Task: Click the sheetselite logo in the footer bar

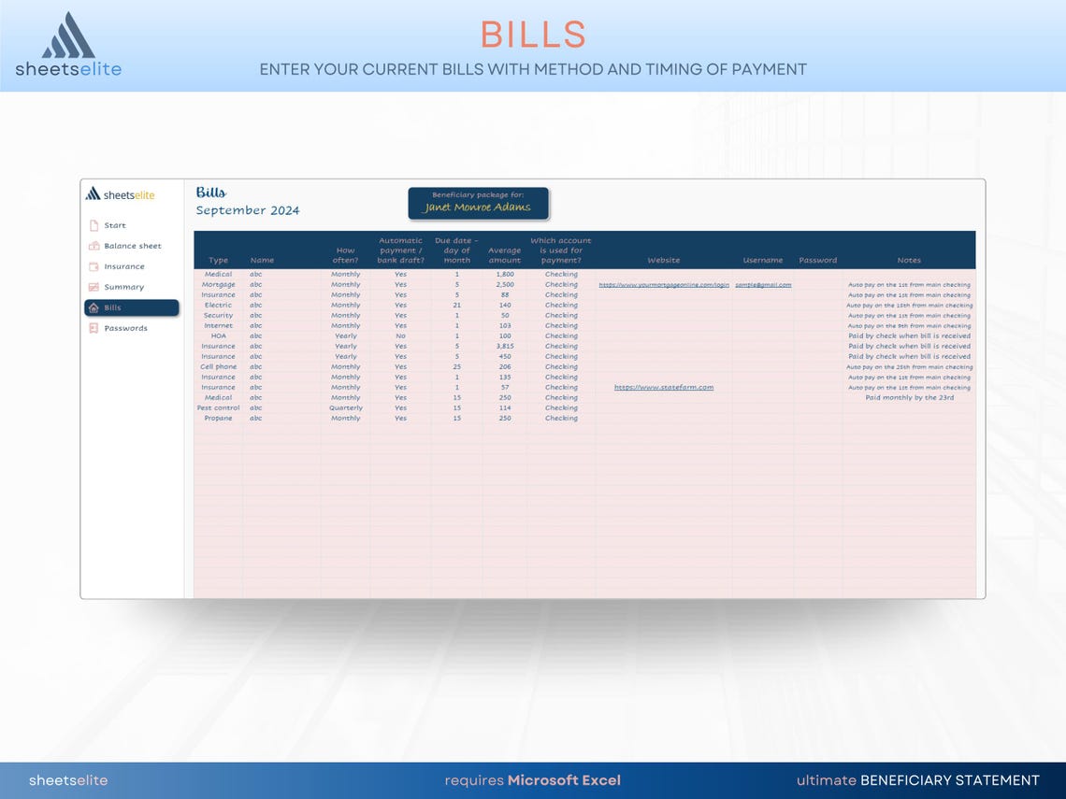Action: 67,780
